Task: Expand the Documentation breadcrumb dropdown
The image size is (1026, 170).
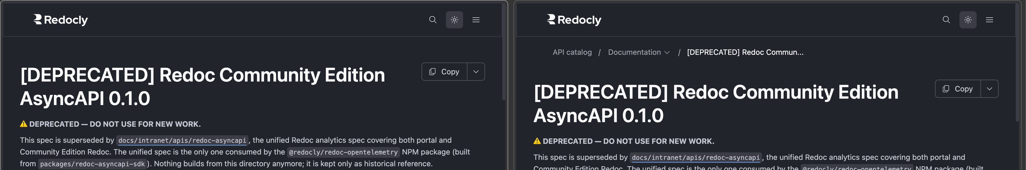Action: pyautogui.click(x=639, y=52)
